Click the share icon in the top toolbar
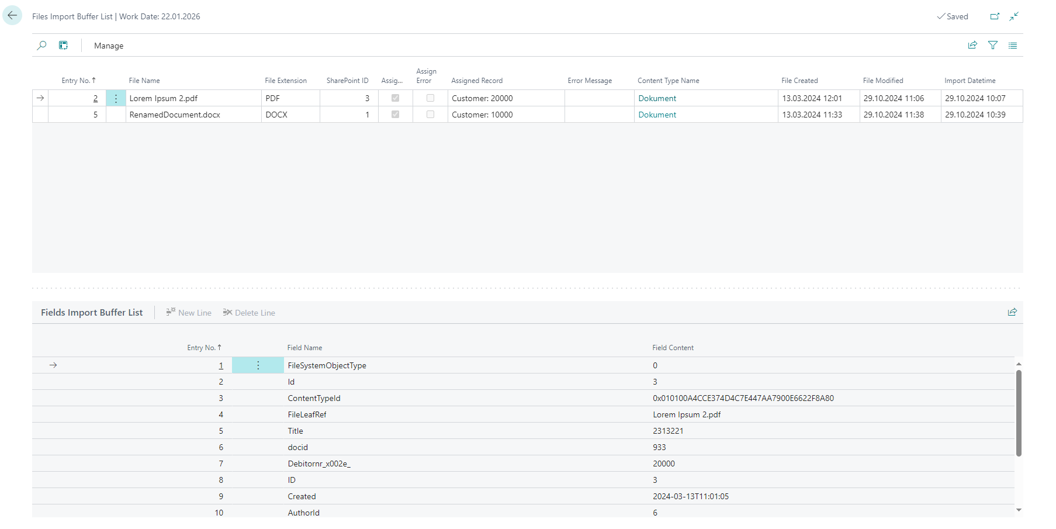Image resolution: width=1056 pixels, height=529 pixels. click(972, 45)
